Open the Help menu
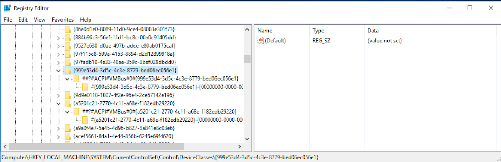This screenshot has height=162, width=501. pos(85,19)
